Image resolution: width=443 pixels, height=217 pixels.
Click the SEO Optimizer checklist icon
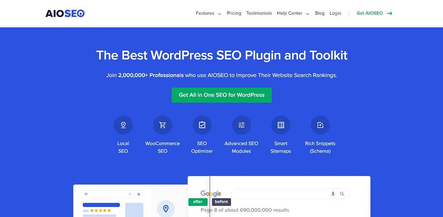coord(202,125)
